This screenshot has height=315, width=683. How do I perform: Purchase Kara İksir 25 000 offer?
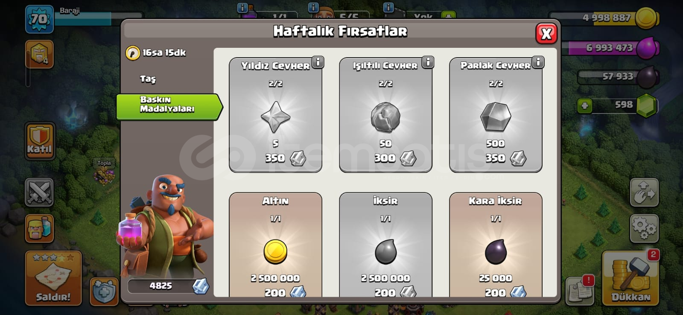coord(496,245)
